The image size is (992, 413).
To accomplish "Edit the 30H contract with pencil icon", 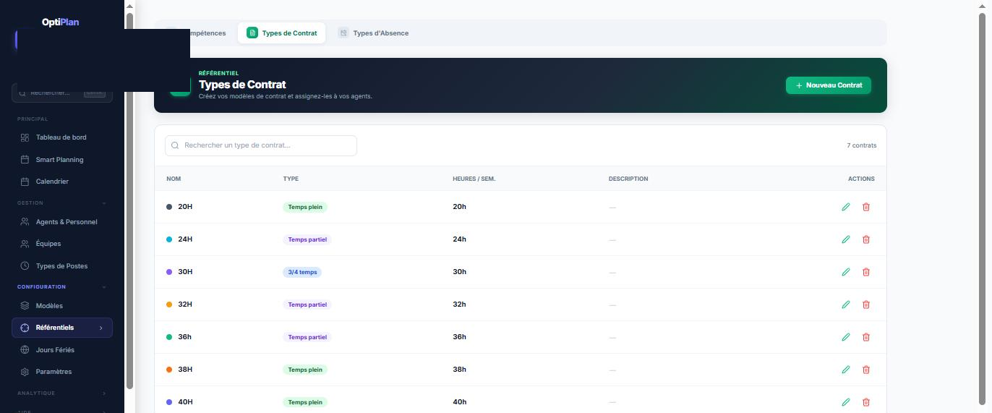I will (x=845, y=272).
